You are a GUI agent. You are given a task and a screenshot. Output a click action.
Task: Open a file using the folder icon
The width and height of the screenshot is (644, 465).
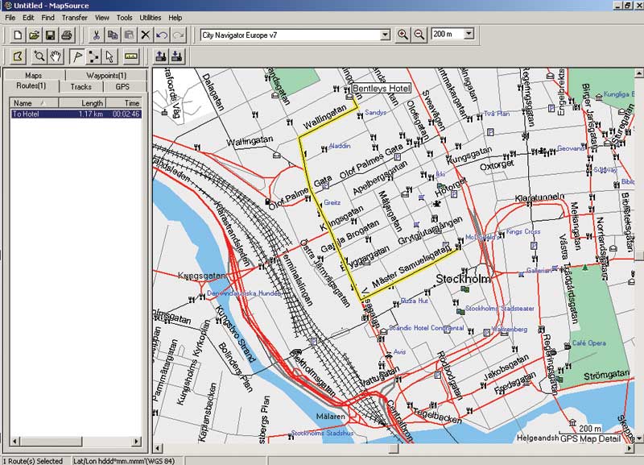[34, 35]
